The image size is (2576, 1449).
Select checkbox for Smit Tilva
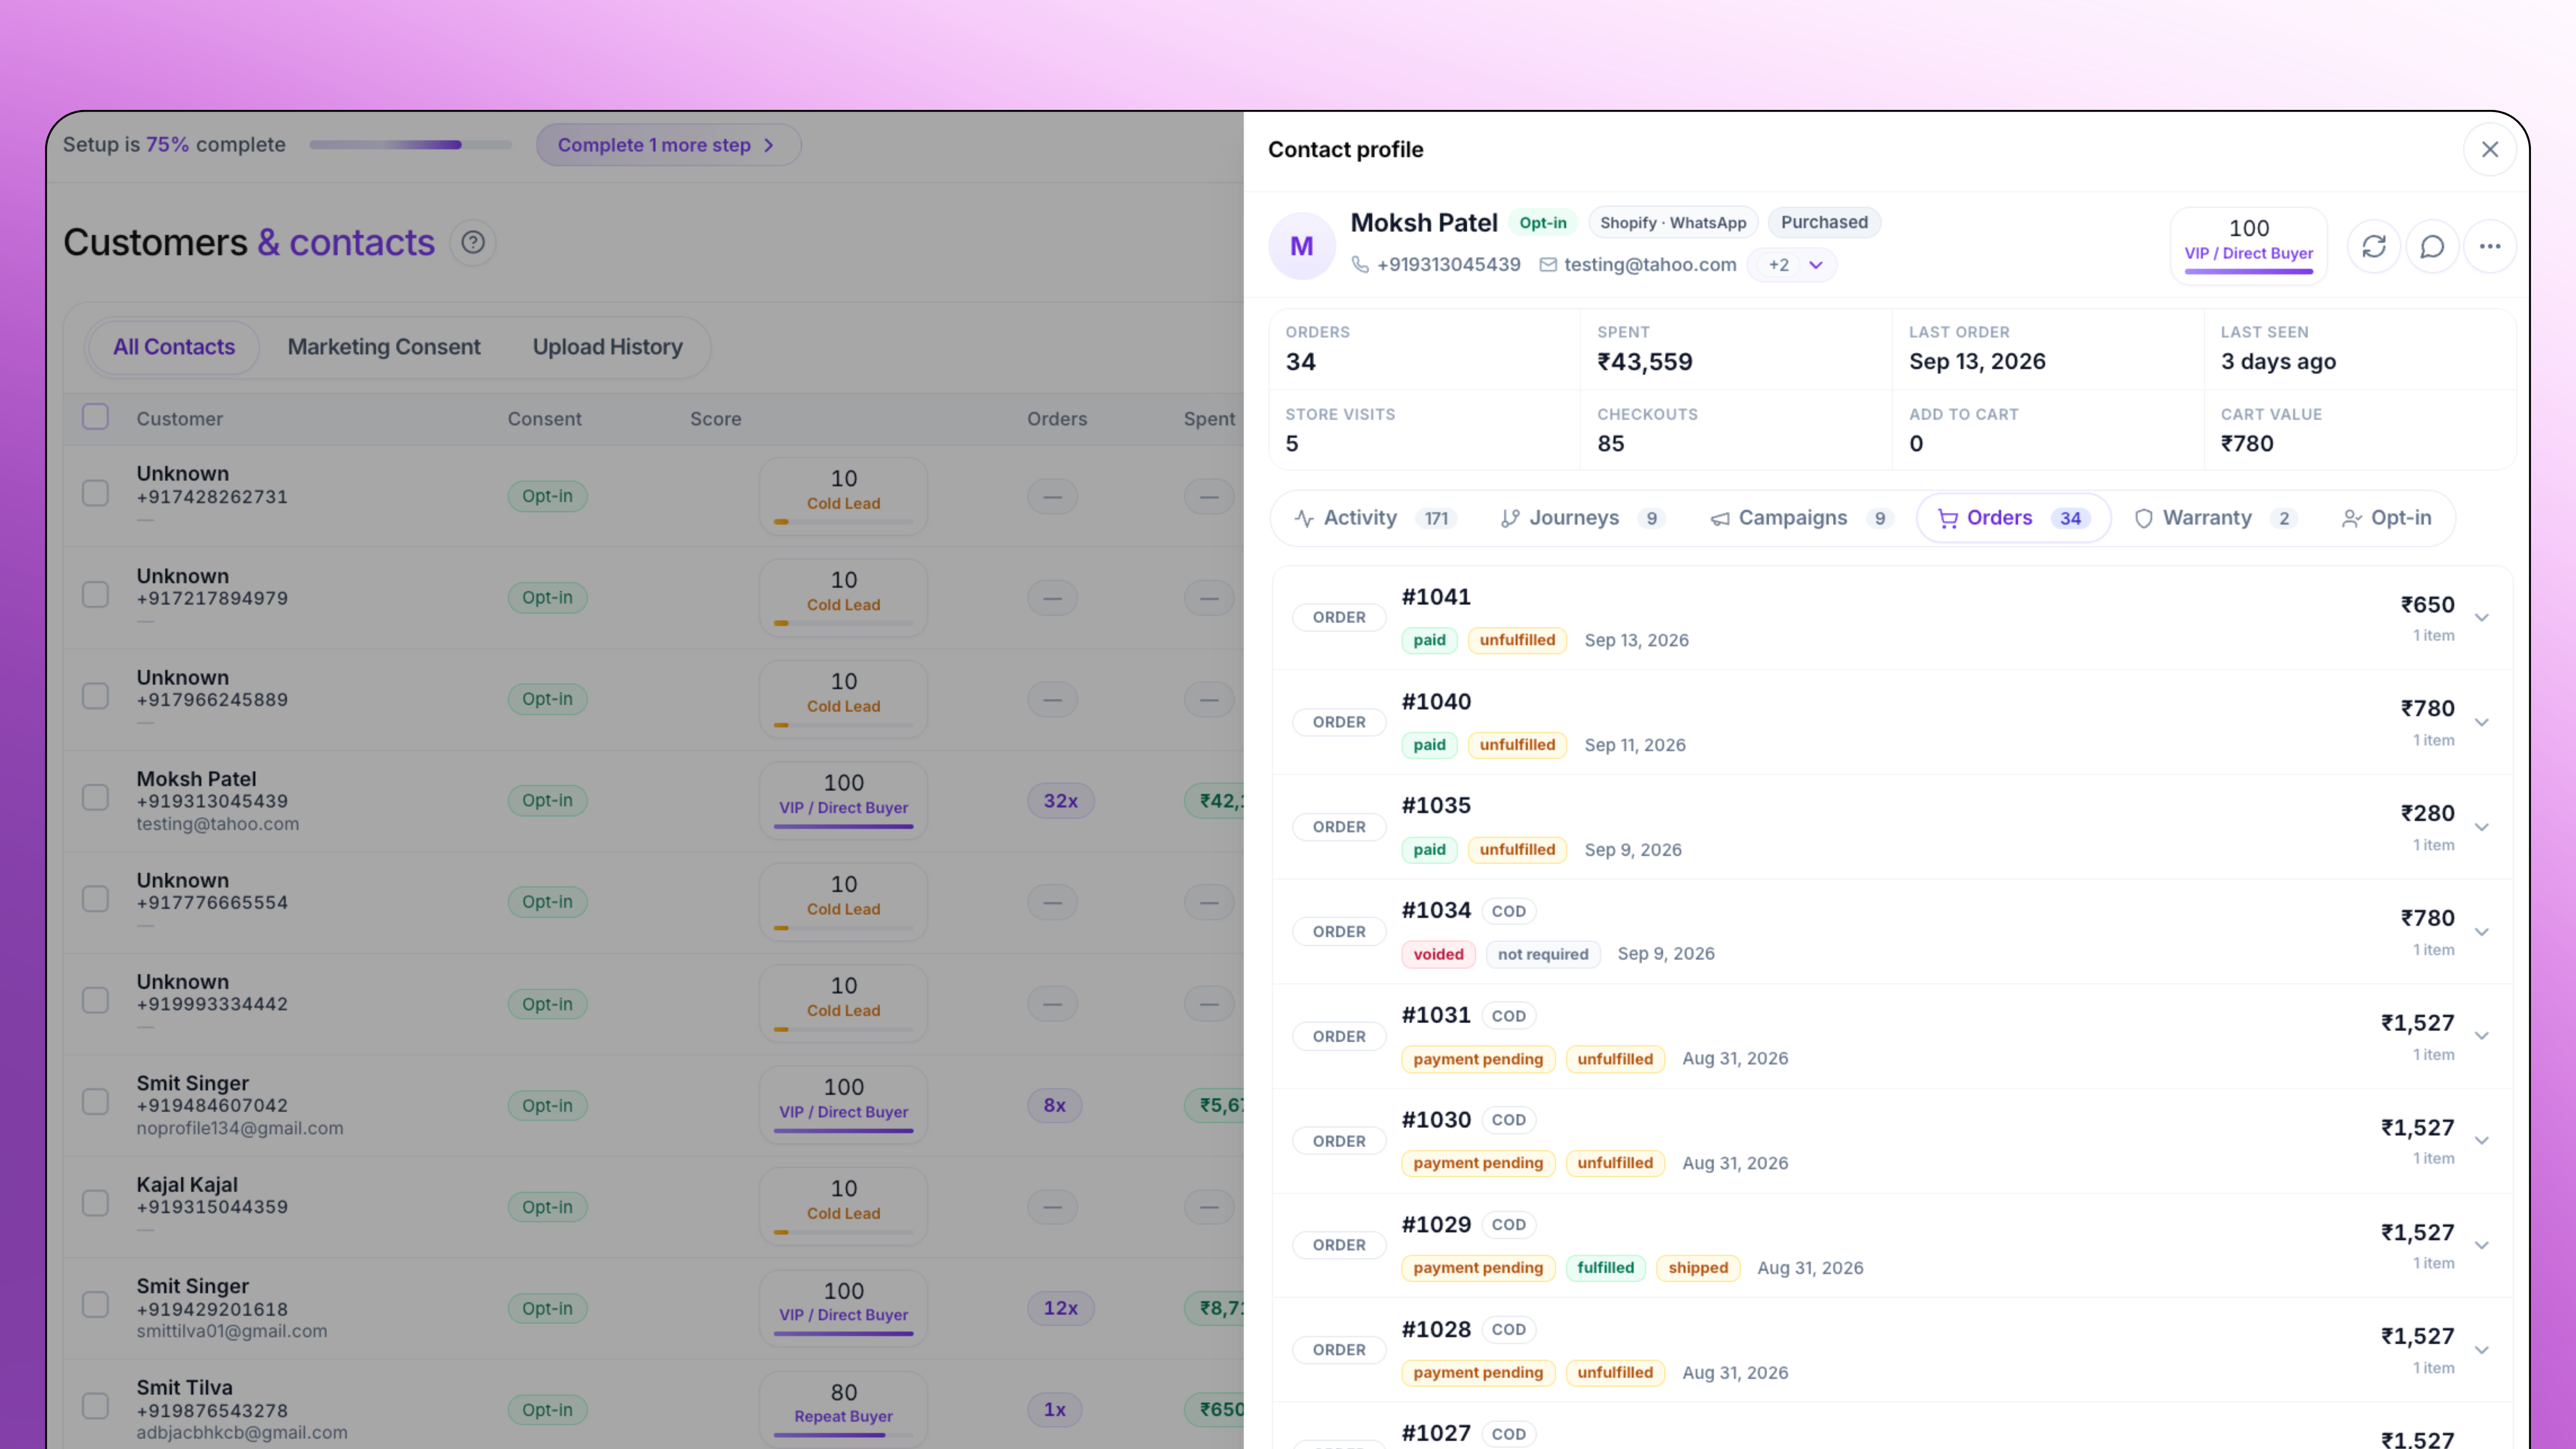(x=95, y=1407)
